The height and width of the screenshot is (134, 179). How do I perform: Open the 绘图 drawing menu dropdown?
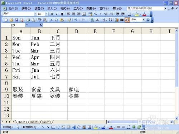[9, 127]
